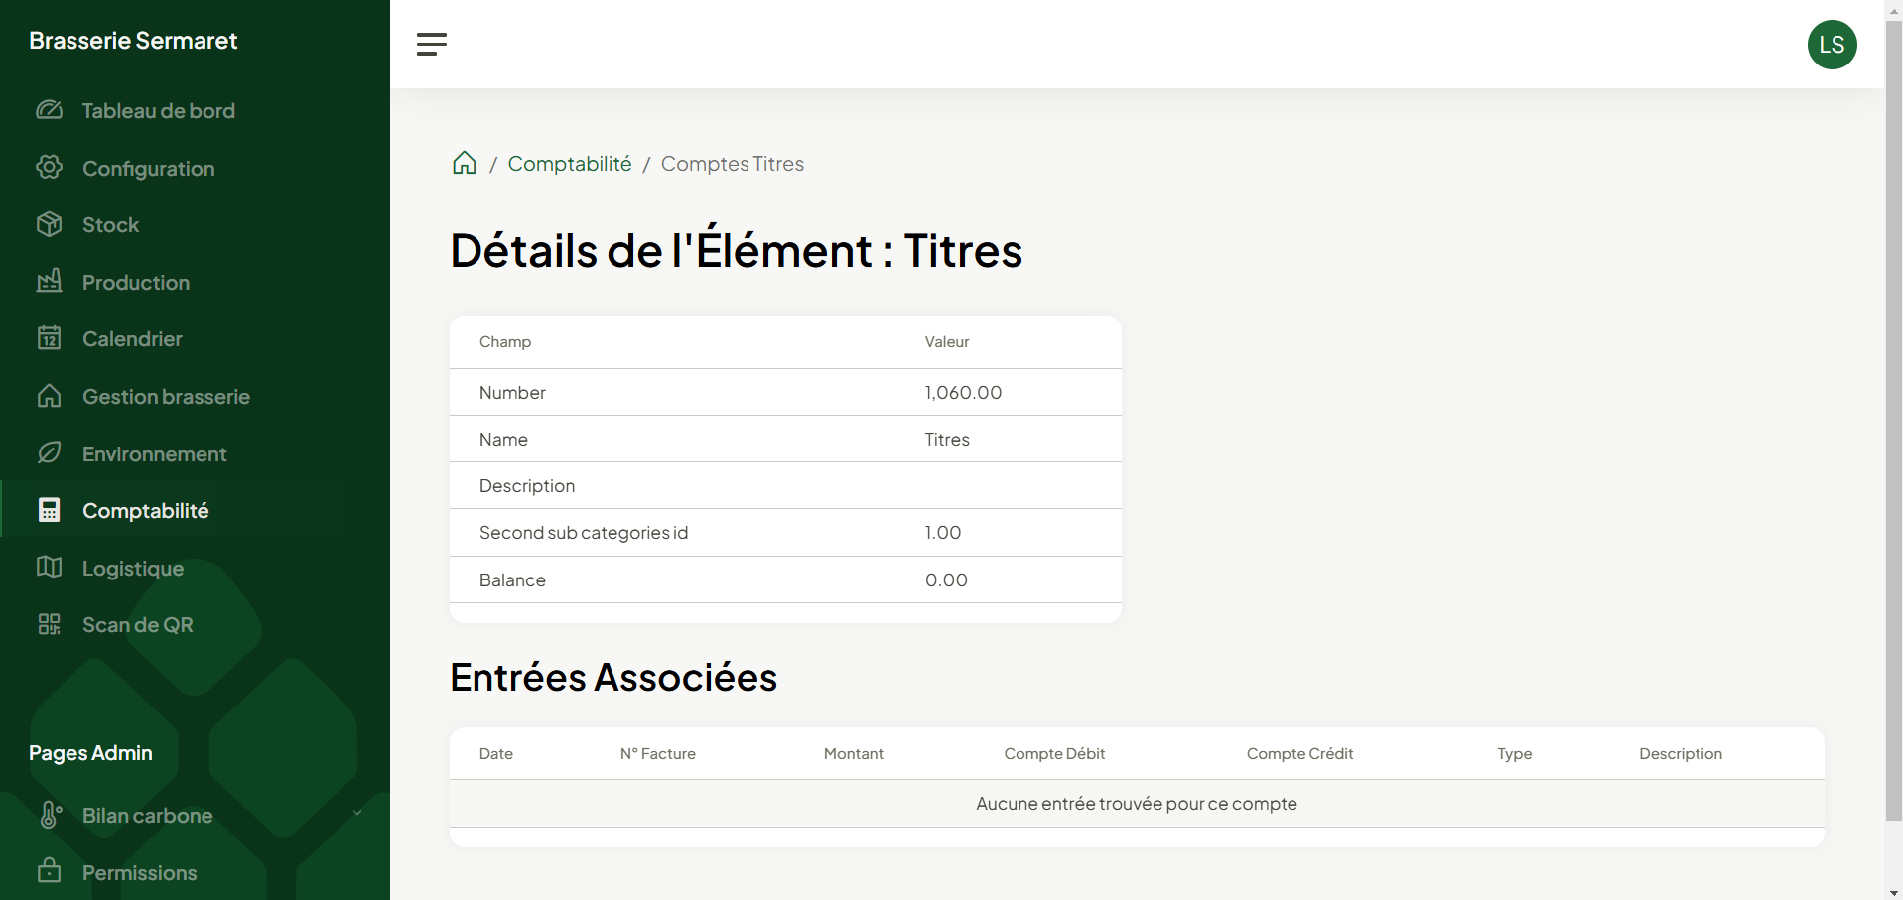Open the LS user avatar menu
This screenshot has height=900, width=1903.
pos(1832,45)
